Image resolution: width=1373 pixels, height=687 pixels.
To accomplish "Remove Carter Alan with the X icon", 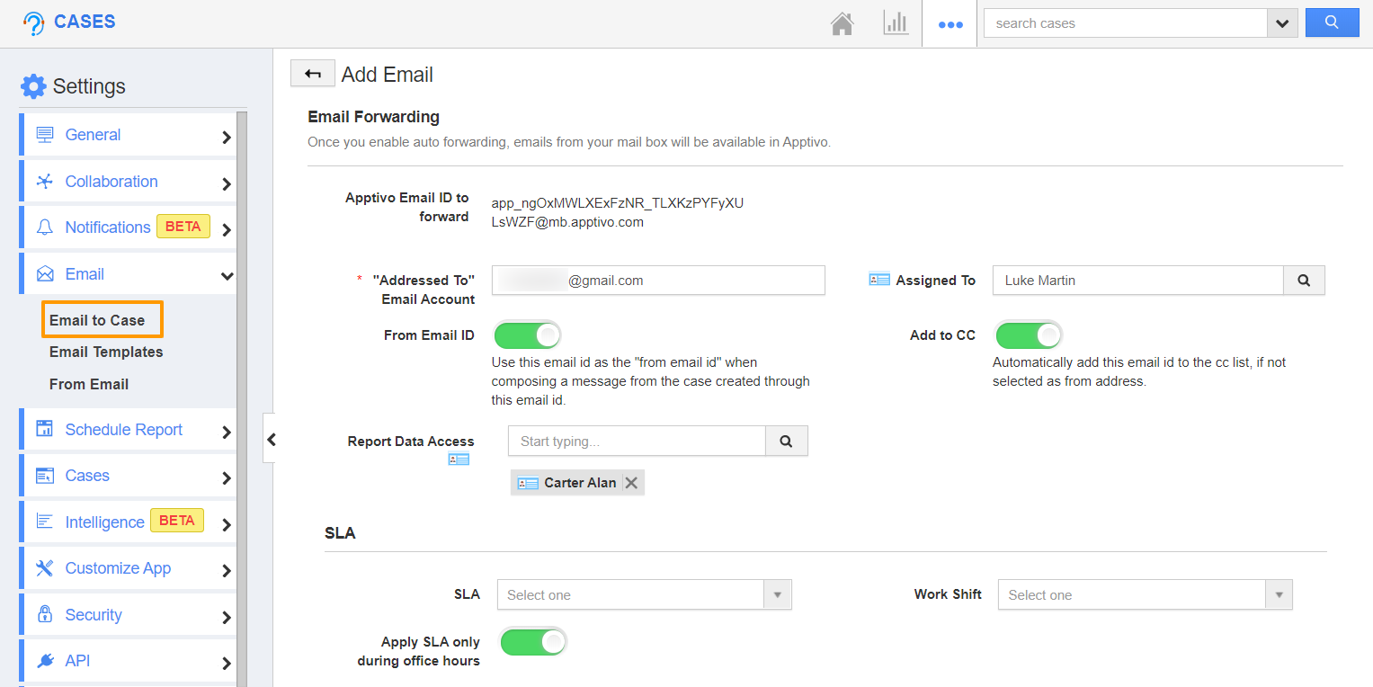I will 631,483.
